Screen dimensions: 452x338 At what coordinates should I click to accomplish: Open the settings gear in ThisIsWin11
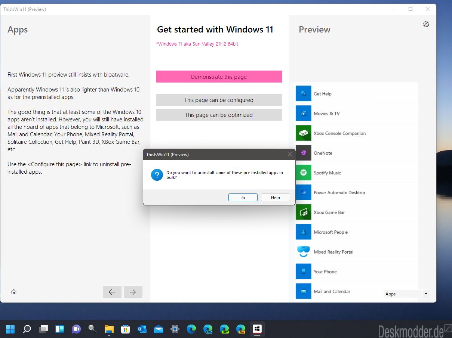point(426,24)
